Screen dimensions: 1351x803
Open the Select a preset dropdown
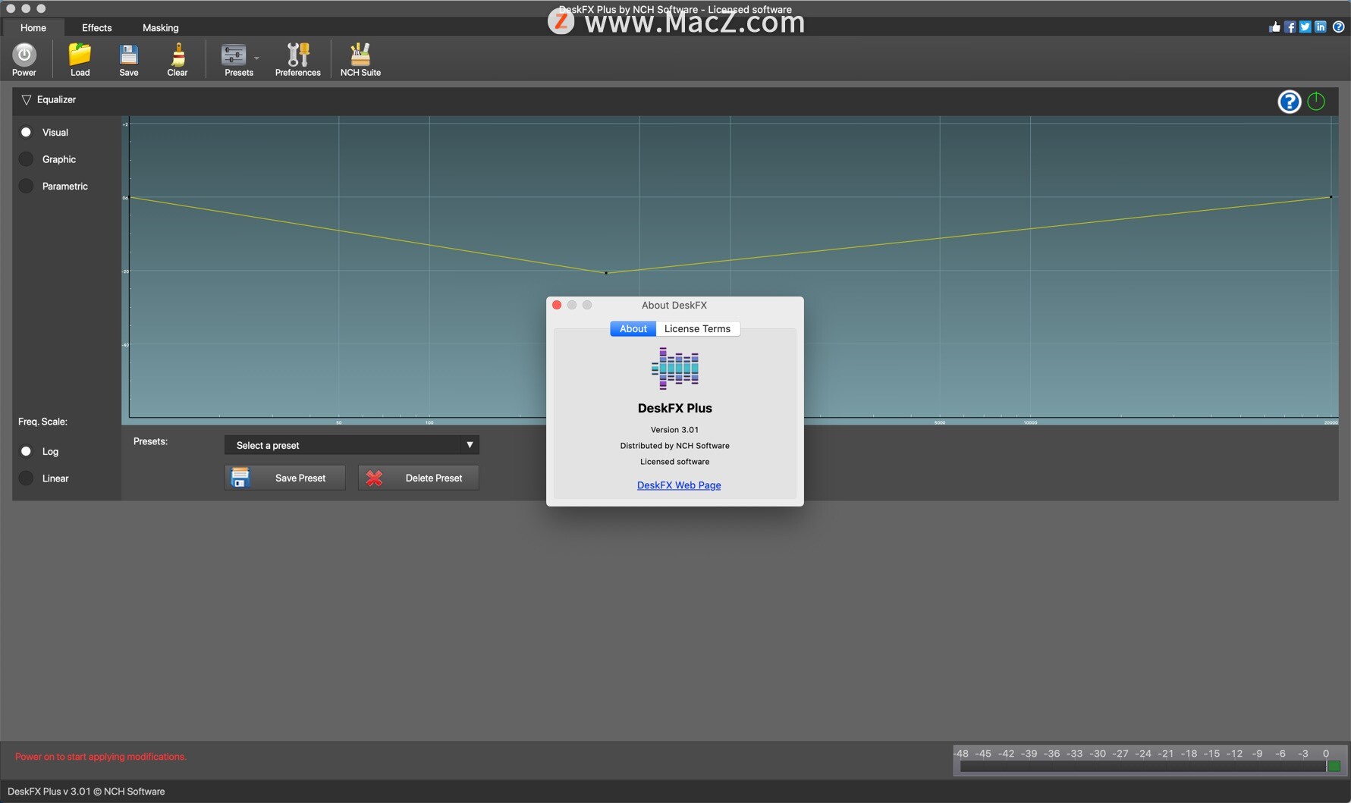pyautogui.click(x=352, y=445)
